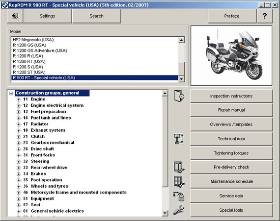Image resolution: width=280 pixels, height=221 pixels.
Task: Expand the 17 Radiator group
Action: pyautogui.click(x=18, y=124)
